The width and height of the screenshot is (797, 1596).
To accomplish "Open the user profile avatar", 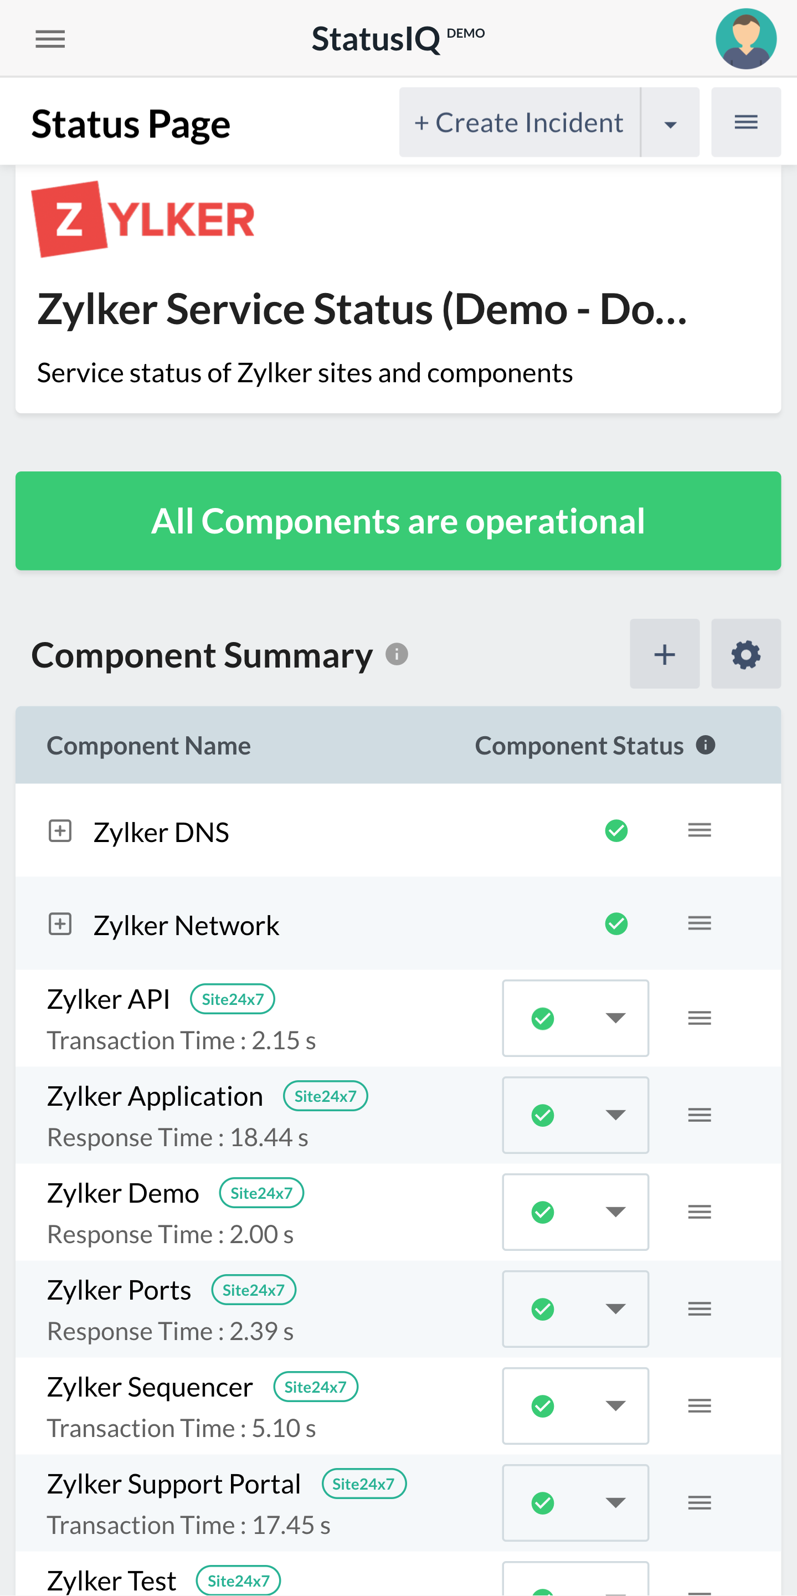I will (x=745, y=38).
